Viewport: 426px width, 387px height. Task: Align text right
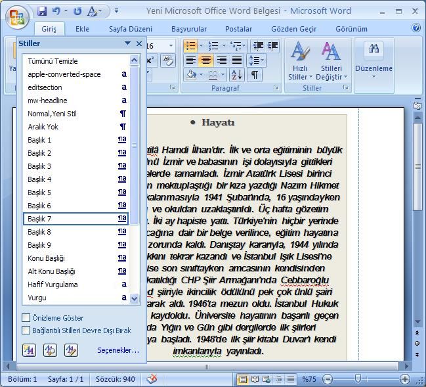[221, 60]
